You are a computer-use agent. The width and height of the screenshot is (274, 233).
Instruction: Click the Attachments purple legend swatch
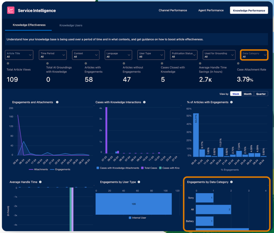(x=31, y=169)
